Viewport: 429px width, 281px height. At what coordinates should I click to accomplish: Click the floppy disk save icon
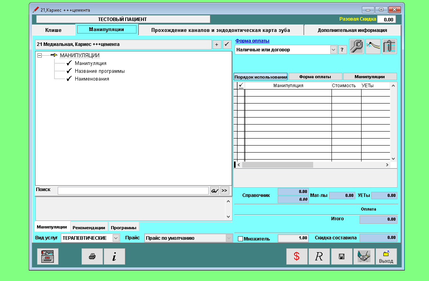[x=341, y=257]
